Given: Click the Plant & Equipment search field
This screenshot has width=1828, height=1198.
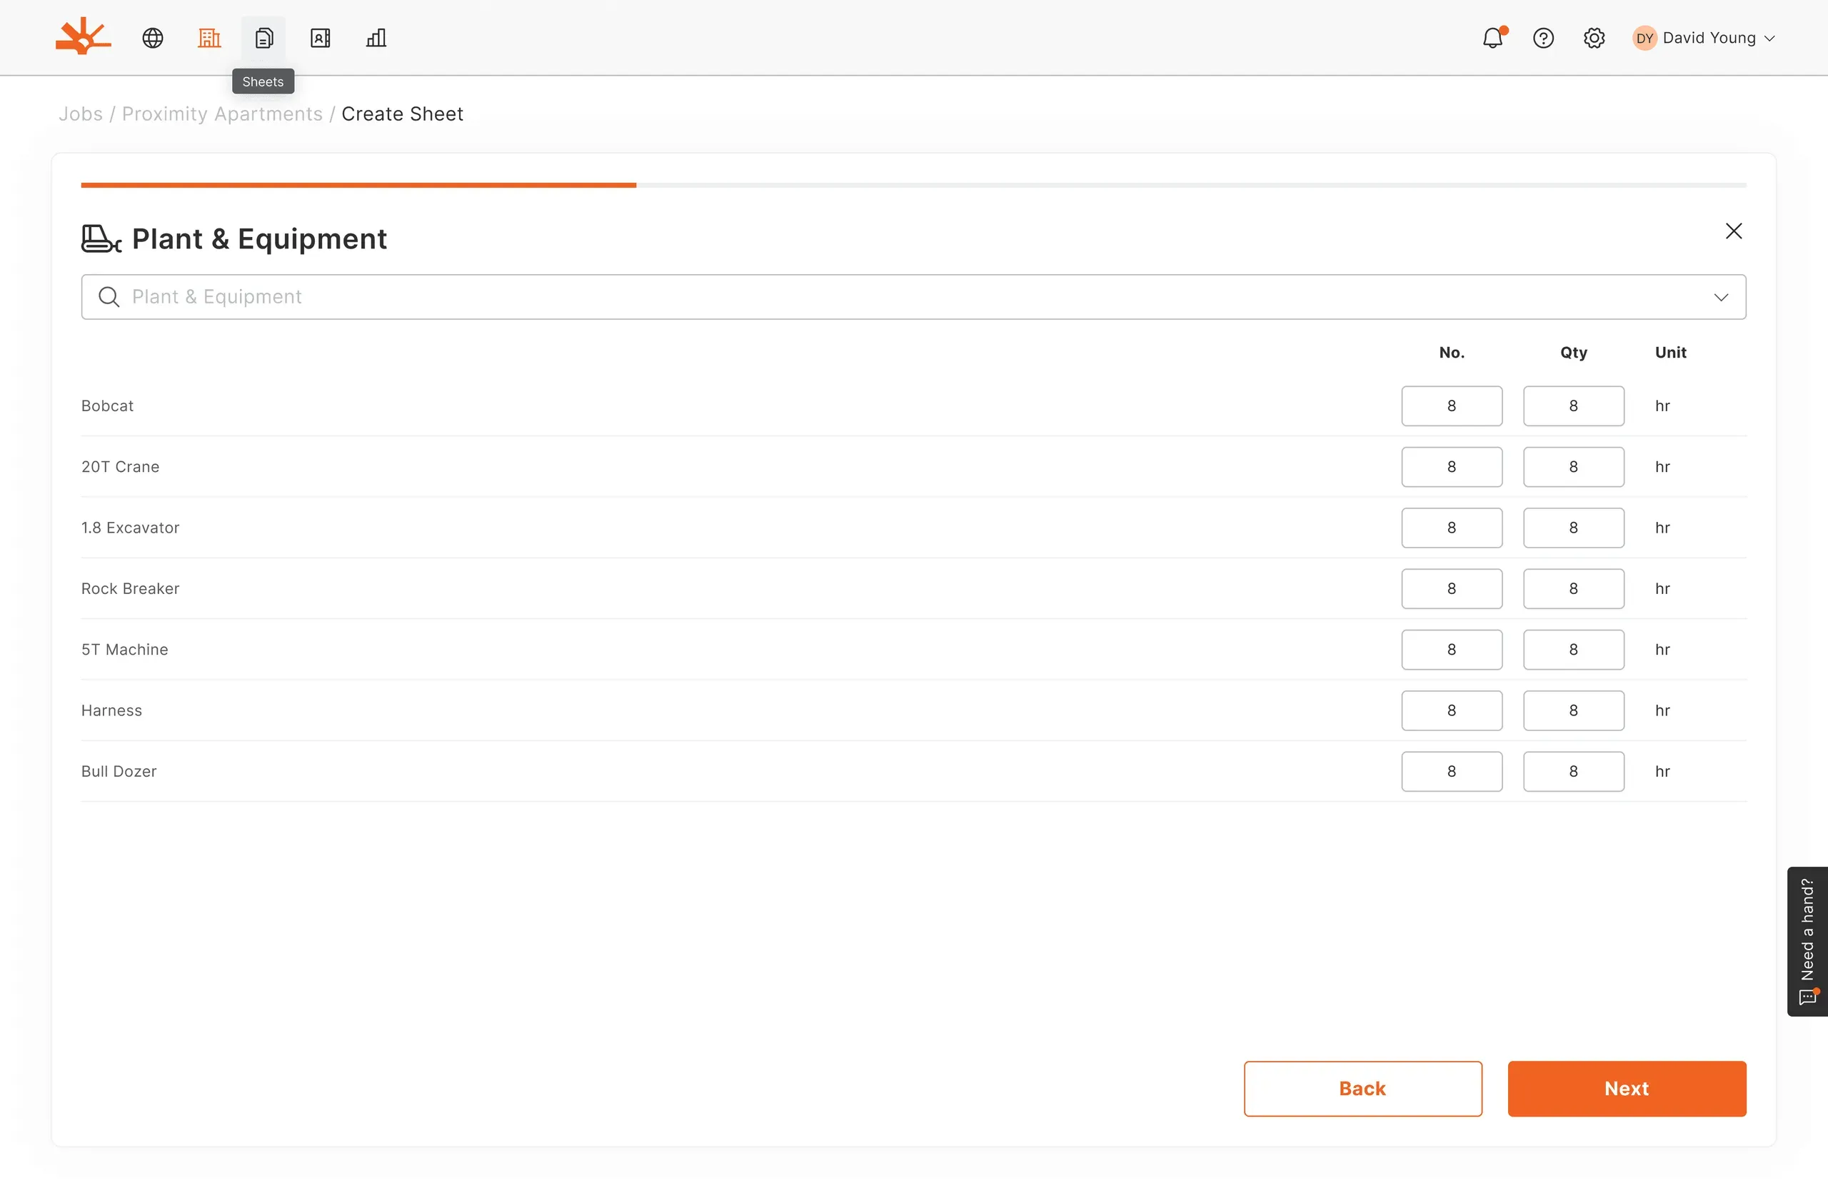Looking at the screenshot, I should coord(913,297).
